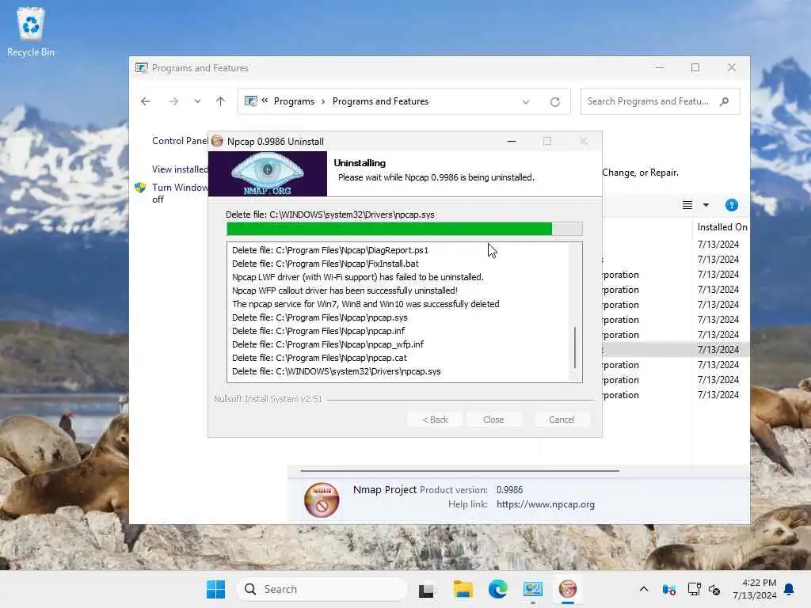Click Programs and Features breadcrumb

[x=380, y=101]
